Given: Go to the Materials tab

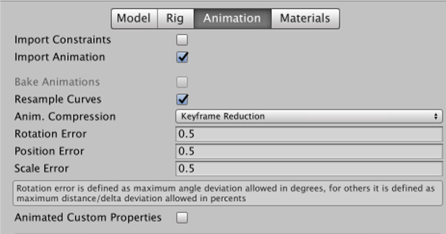Looking at the screenshot, I should [305, 19].
